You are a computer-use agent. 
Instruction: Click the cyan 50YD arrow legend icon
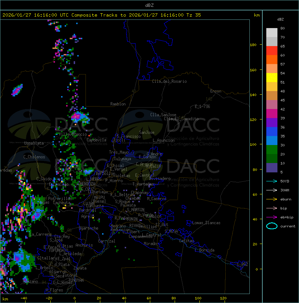click(x=272, y=181)
